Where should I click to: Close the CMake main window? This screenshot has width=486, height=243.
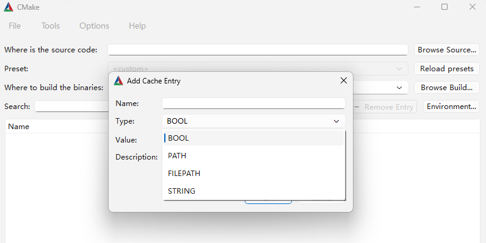tap(473, 7)
